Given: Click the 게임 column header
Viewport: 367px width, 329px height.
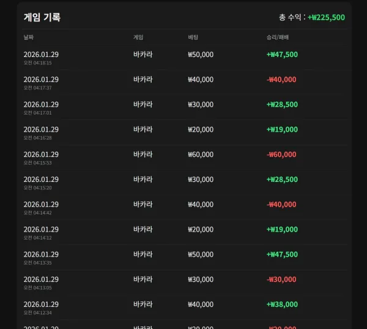Looking at the screenshot, I should click(x=138, y=37).
